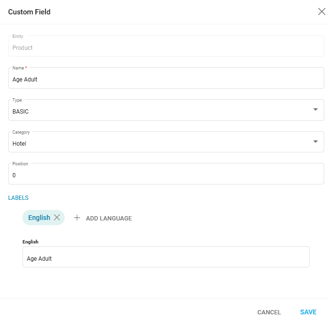Click the plus icon beside Add Language

coord(77,218)
